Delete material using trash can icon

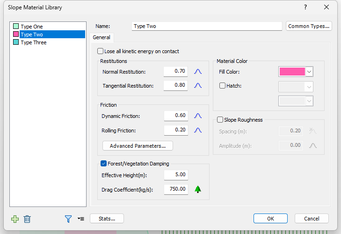27,219
